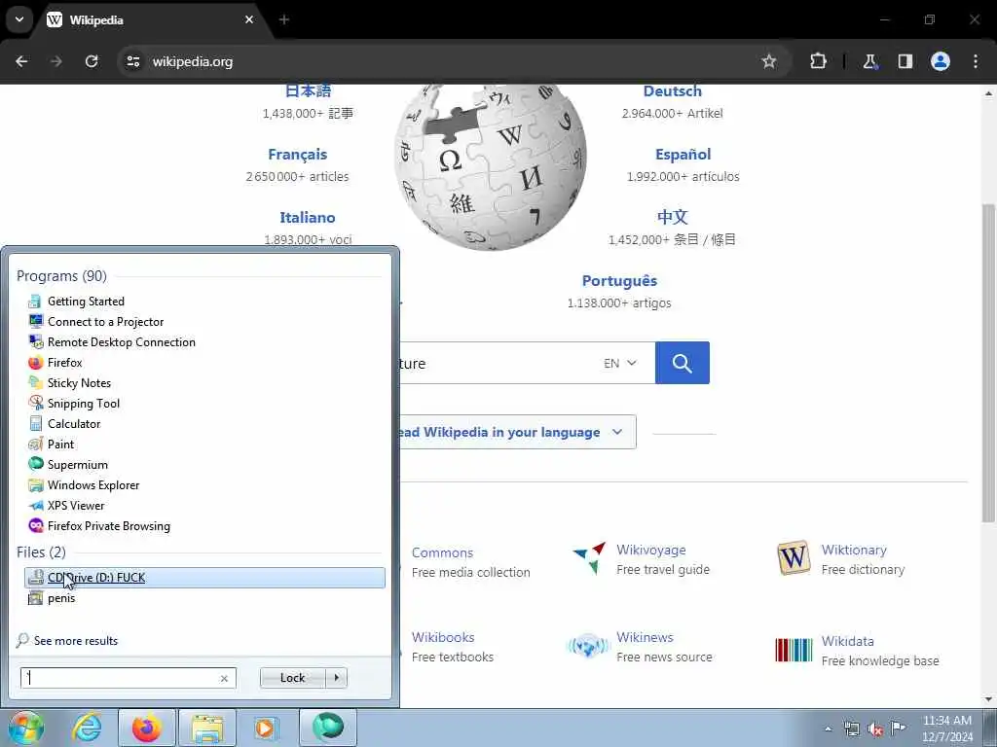Image resolution: width=997 pixels, height=747 pixels.
Task: Click the browser forward arrow
Action: click(56, 61)
